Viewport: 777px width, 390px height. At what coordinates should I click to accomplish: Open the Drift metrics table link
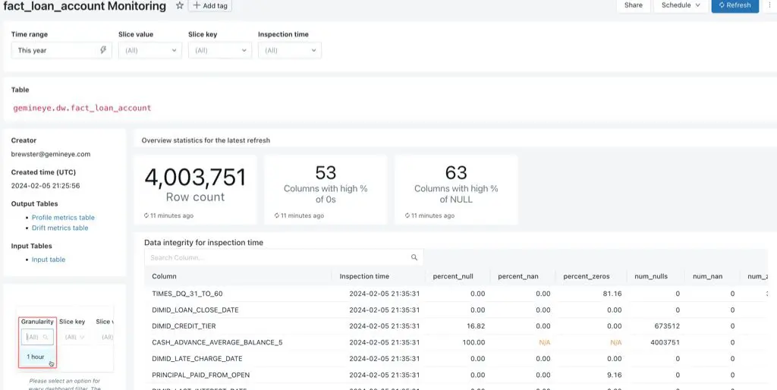tap(60, 228)
